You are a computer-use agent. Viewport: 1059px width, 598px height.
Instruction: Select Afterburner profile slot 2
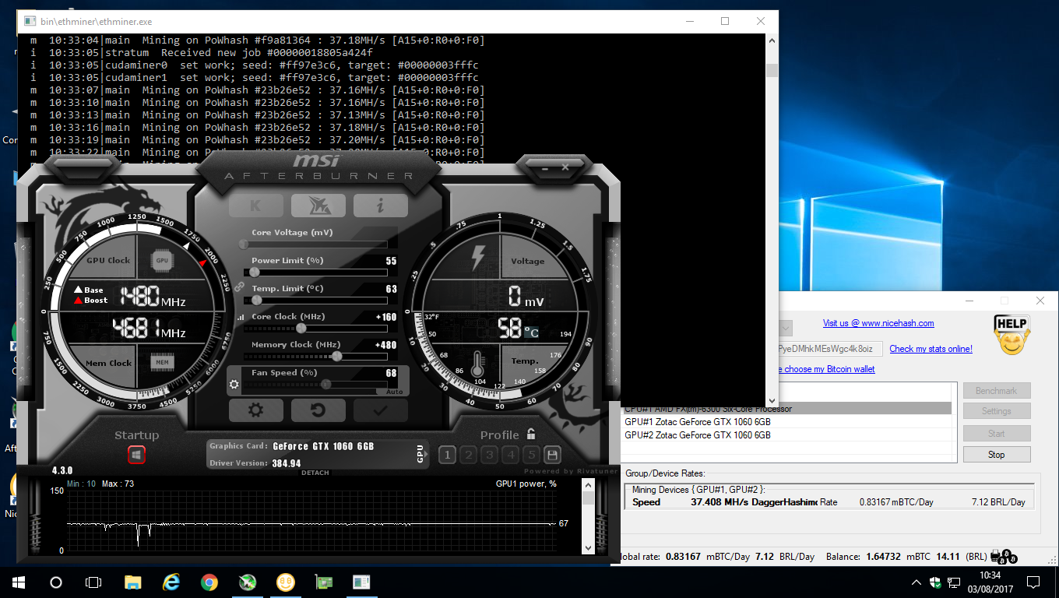[x=468, y=455]
